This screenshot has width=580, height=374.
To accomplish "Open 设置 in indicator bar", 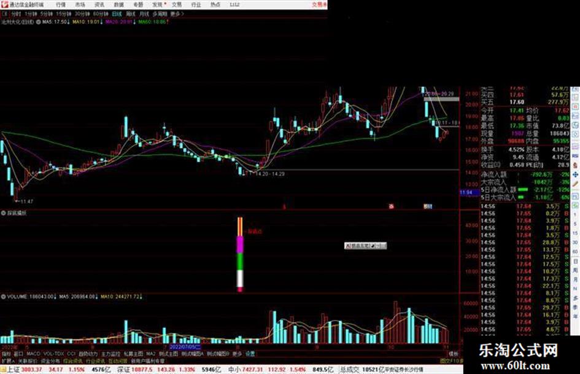I will (x=250, y=354).
